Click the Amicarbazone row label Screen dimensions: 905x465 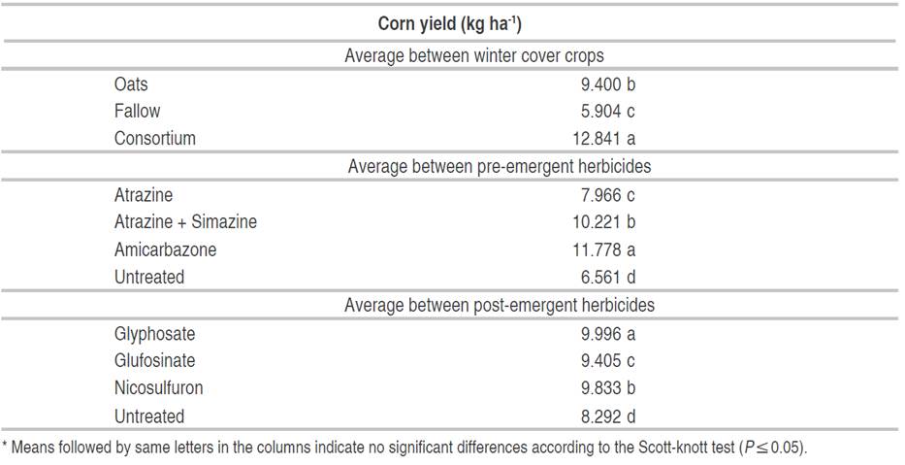coord(165,249)
